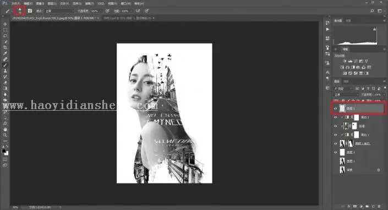Open the brush settings panel icon
Screen dimensions: 388x210
click(30, 11)
